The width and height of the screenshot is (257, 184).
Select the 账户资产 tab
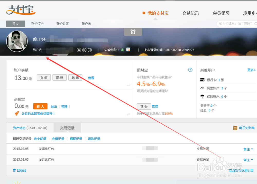click(x=37, y=24)
